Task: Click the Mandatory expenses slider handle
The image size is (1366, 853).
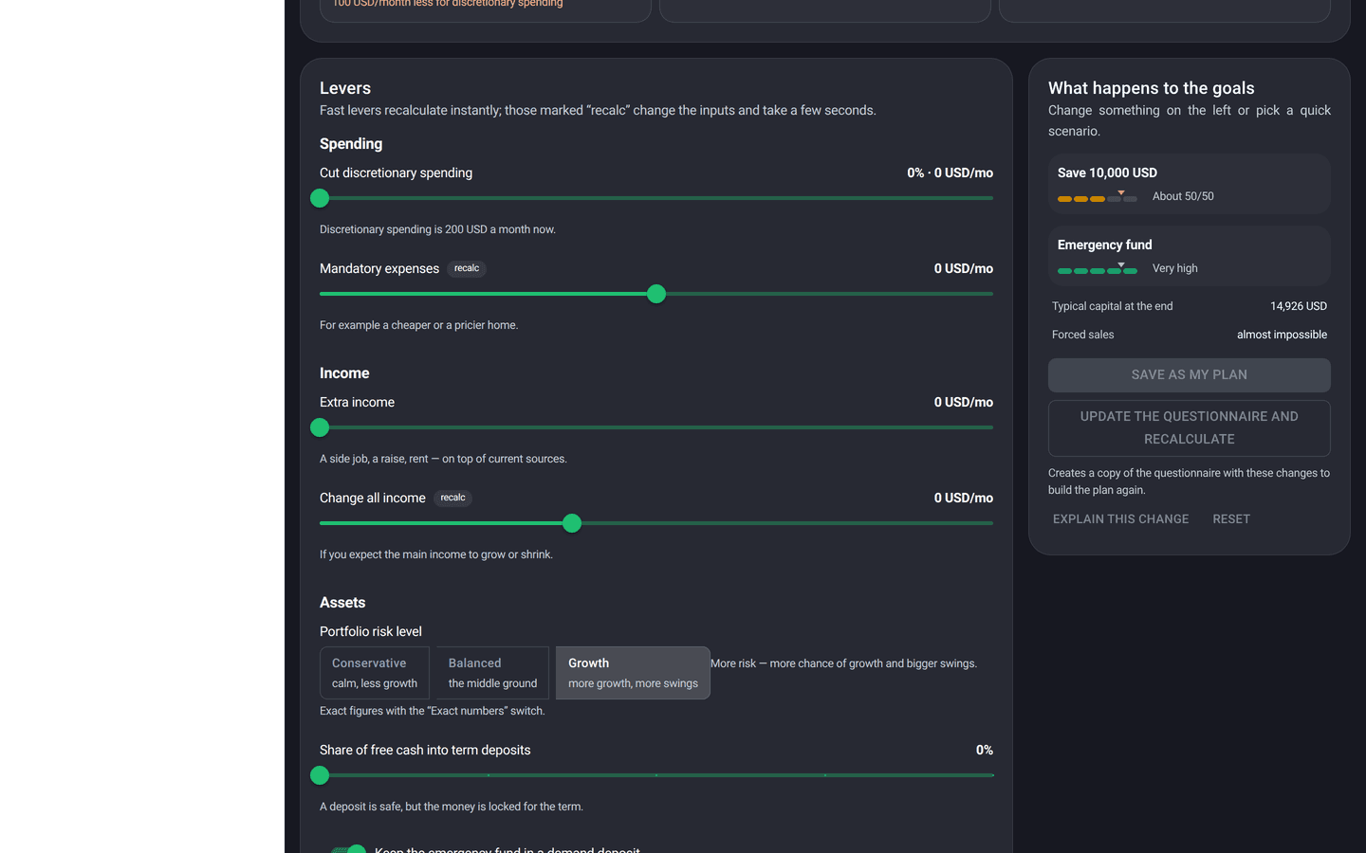Action: (x=656, y=294)
